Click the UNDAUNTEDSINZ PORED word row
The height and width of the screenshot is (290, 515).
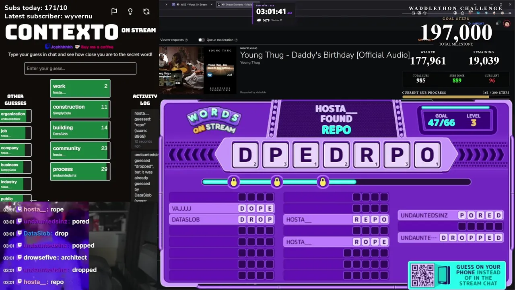[x=451, y=215]
